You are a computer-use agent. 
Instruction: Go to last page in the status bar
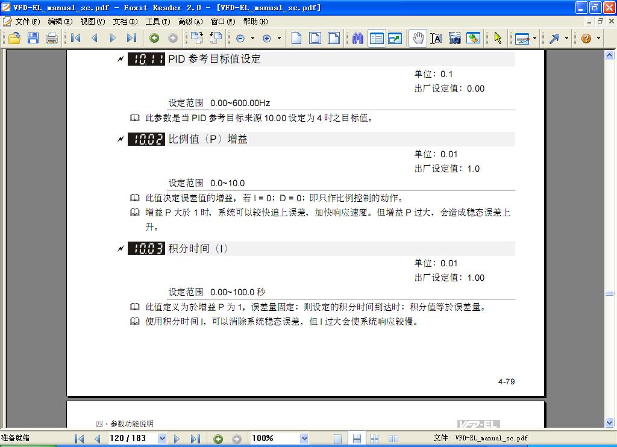click(x=195, y=439)
